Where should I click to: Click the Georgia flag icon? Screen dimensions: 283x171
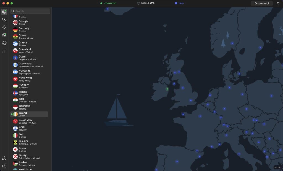(15, 23)
